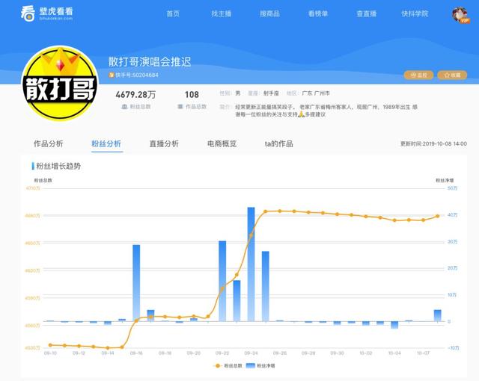479x381 pixels.
Task: Open 查直播 navigation item
Action: [366, 13]
